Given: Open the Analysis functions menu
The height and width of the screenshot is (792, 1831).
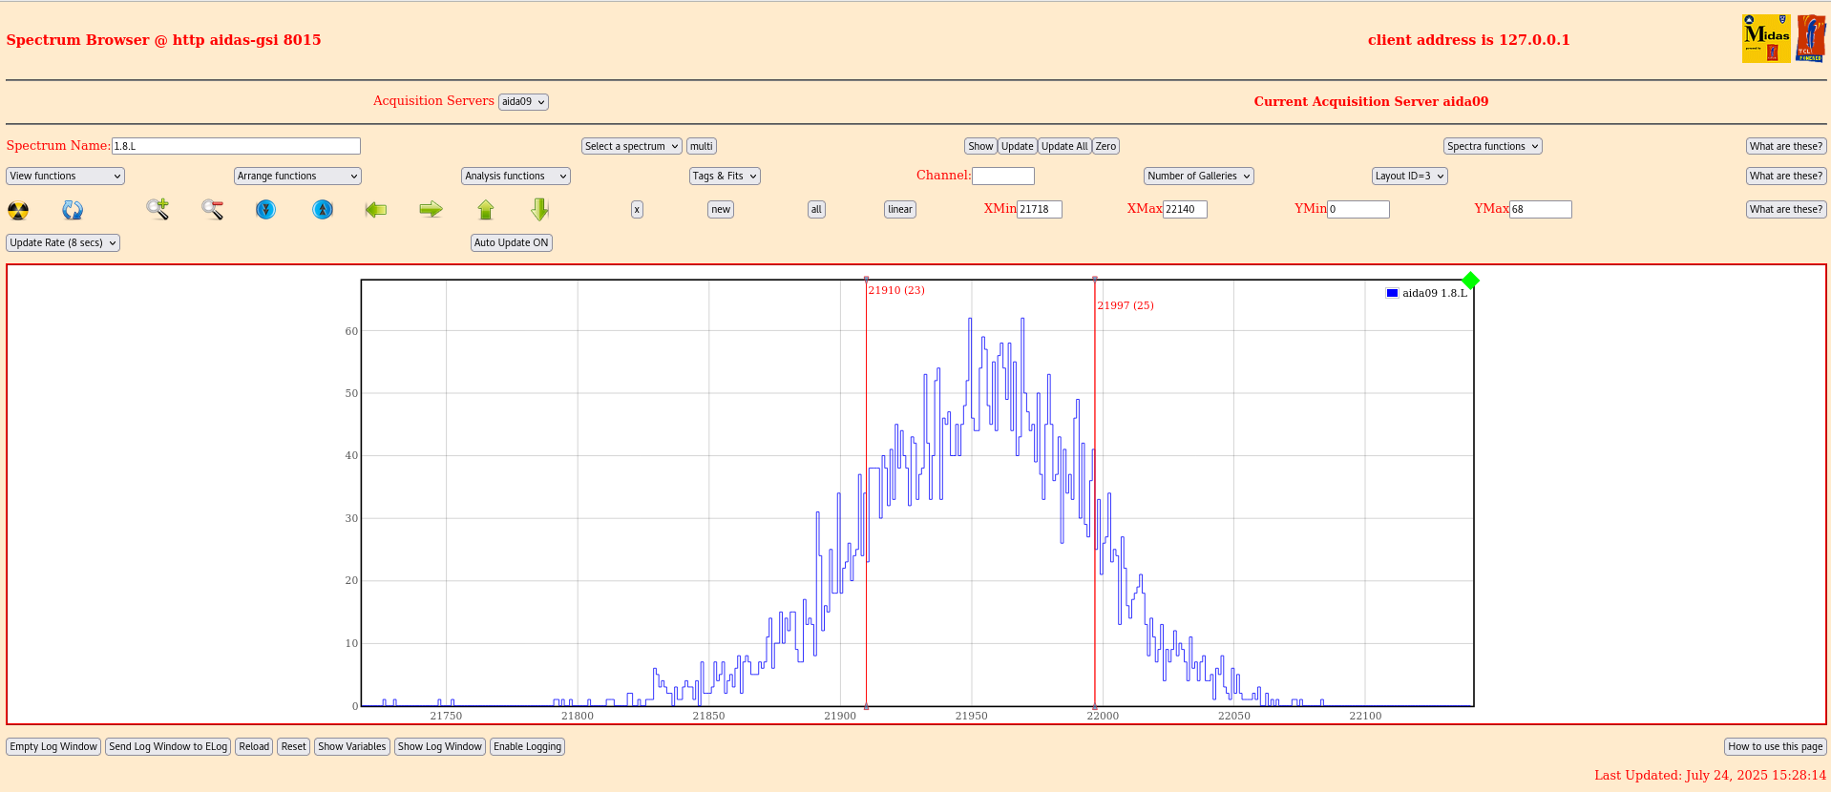Looking at the screenshot, I should point(516,176).
